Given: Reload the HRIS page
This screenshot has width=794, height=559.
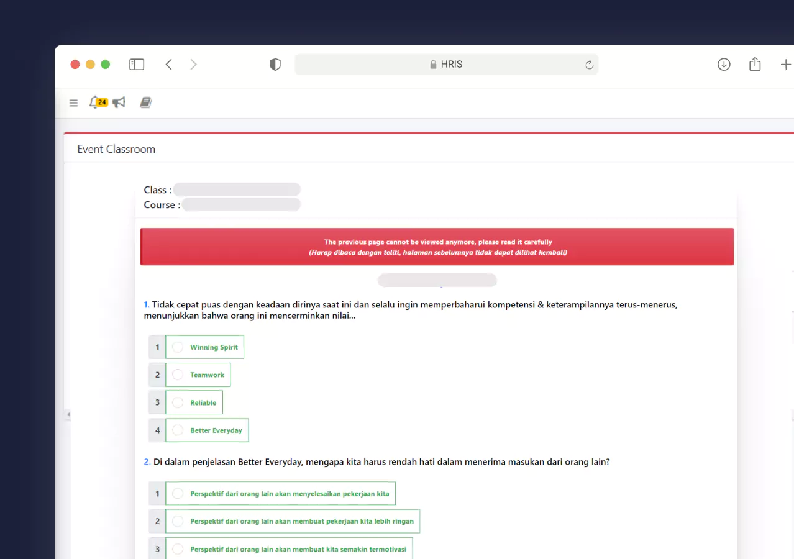Looking at the screenshot, I should pyautogui.click(x=589, y=65).
